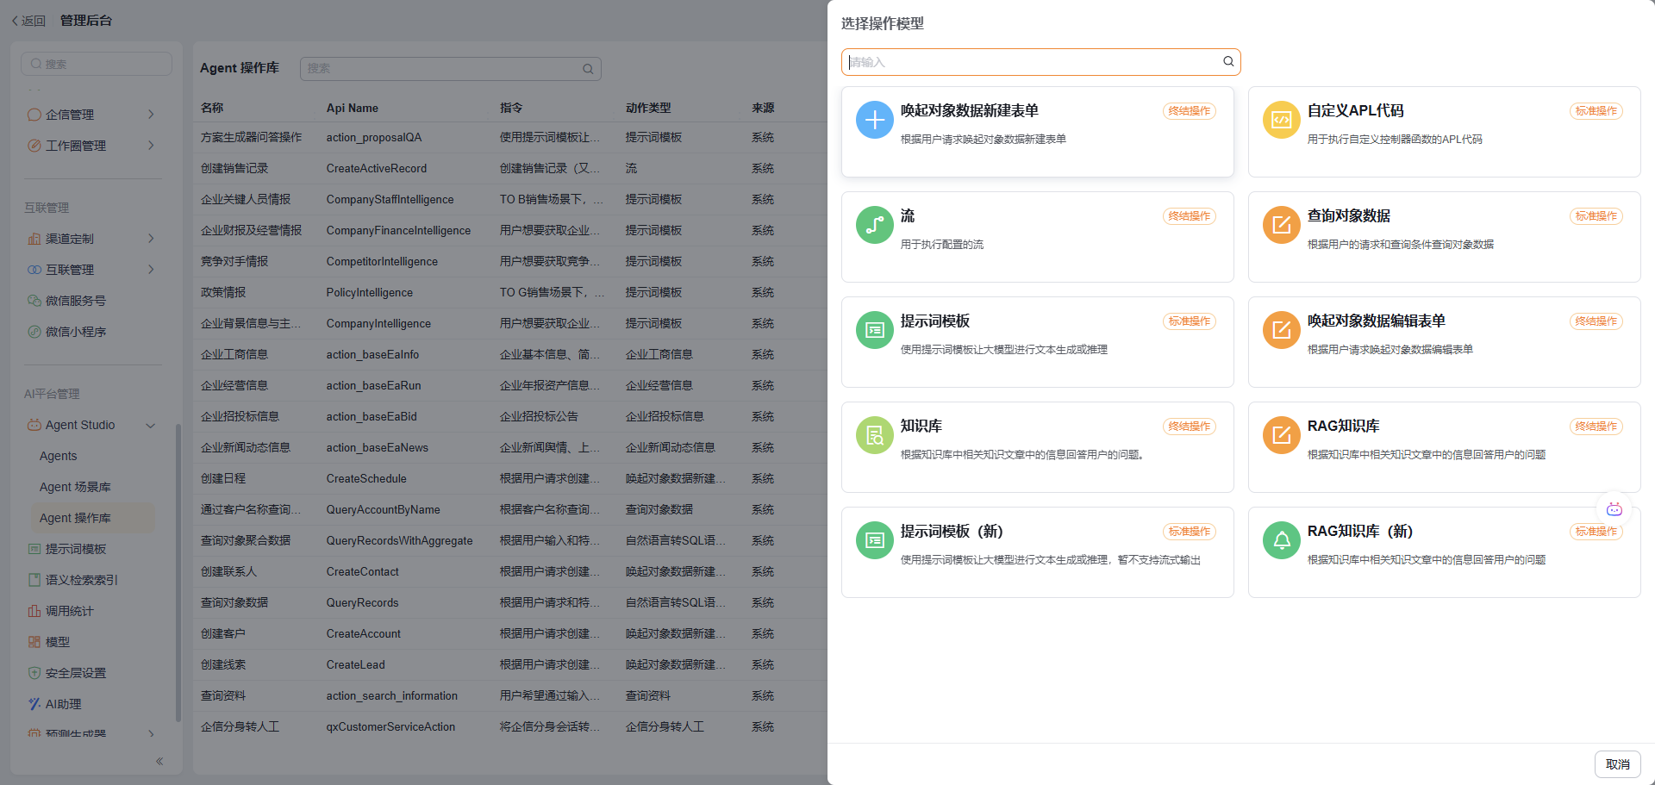Click the CreateSchedule Api Name cell

pos(366,479)
